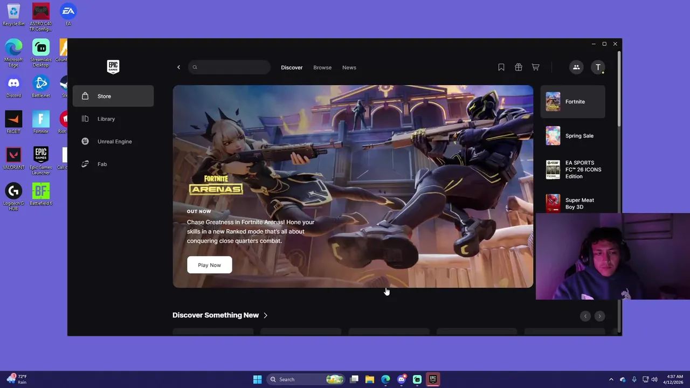
Task: Open Streamlabs from the taskbar
Action: pos(417,379)
